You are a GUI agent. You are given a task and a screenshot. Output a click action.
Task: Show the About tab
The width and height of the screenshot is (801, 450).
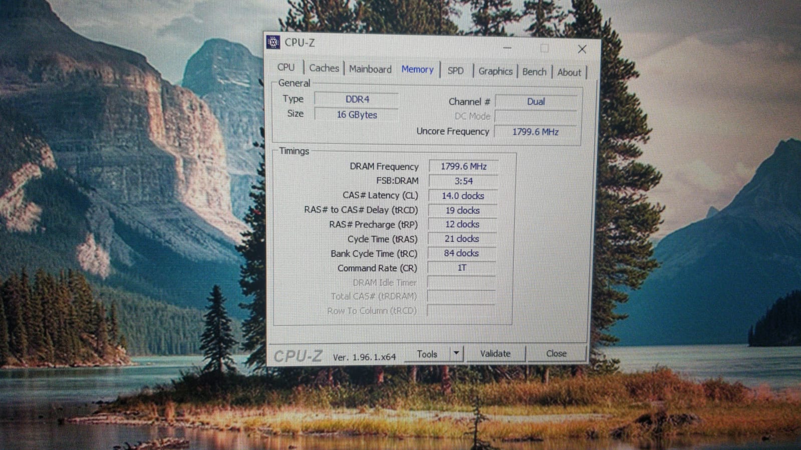click(569, 72)
